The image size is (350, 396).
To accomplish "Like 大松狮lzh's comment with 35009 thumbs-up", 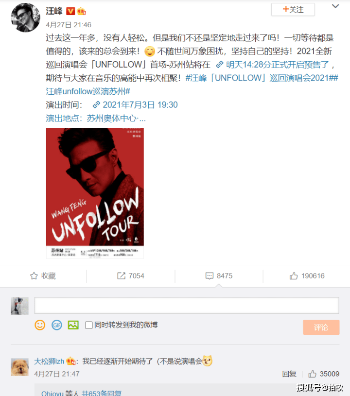I will (313, 374).
